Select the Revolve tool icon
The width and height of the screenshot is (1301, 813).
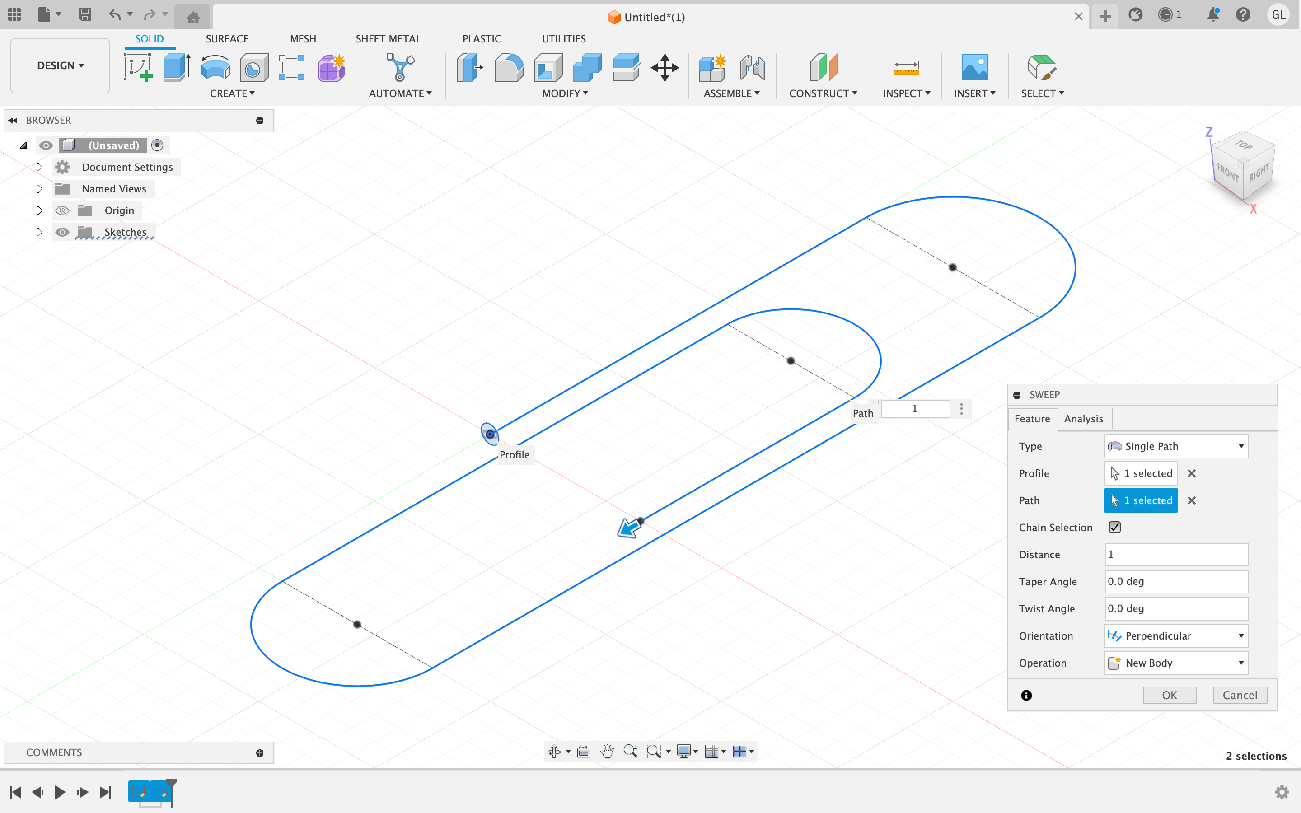(x=215, y=68)
